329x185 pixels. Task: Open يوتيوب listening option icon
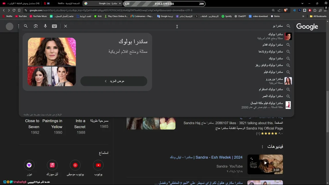point(98,165)
